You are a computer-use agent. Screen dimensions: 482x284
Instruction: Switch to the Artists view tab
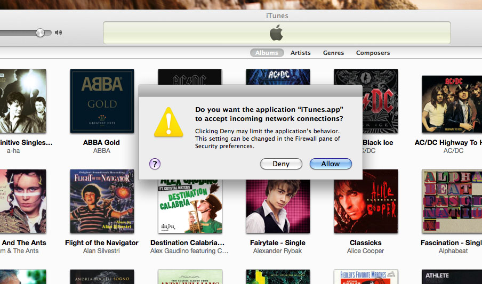pyautogui.click(x=300, y=53)
